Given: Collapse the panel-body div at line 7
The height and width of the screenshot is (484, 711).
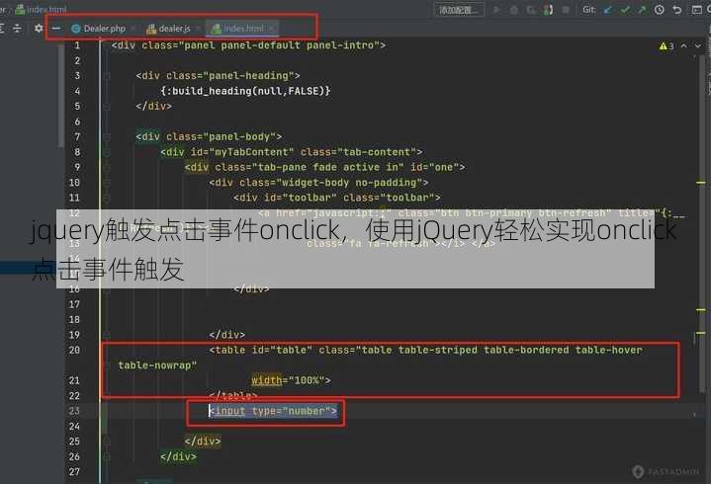Looking at the screenshot, I should [107, 136].
